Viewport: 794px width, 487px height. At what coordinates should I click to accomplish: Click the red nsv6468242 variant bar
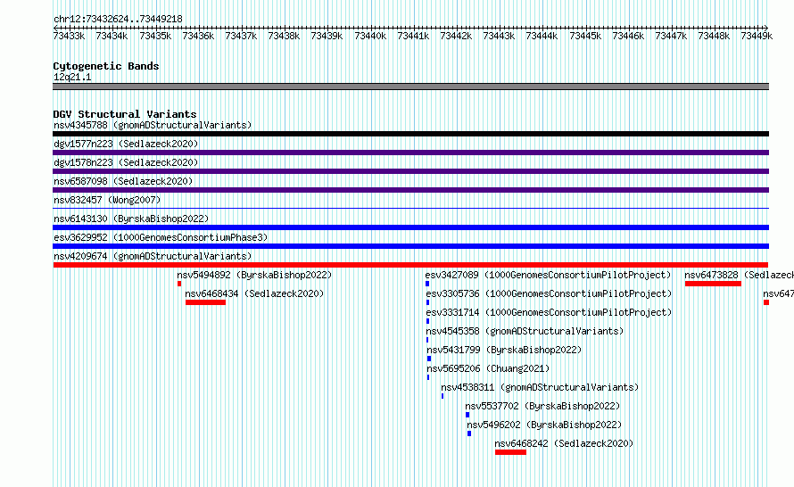tap(511, 452)
